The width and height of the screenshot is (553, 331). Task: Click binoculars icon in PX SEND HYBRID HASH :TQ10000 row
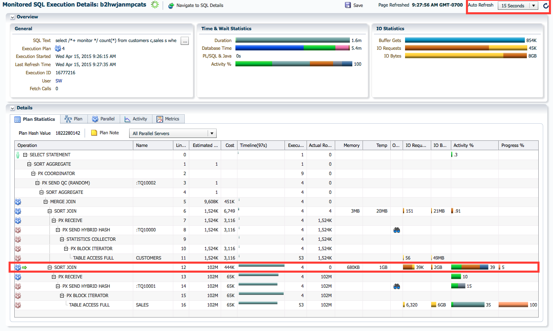(396, 230)
